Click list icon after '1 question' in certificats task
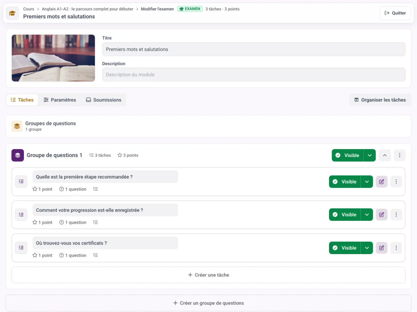The height and width of the screenshot is (312, 417). (96, 255)
